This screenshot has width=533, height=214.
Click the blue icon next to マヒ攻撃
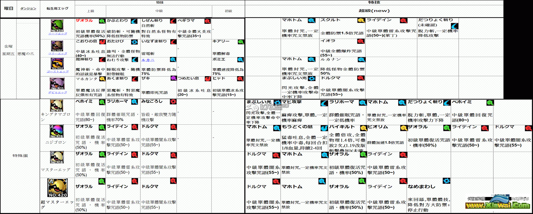(x=324, y=103)
